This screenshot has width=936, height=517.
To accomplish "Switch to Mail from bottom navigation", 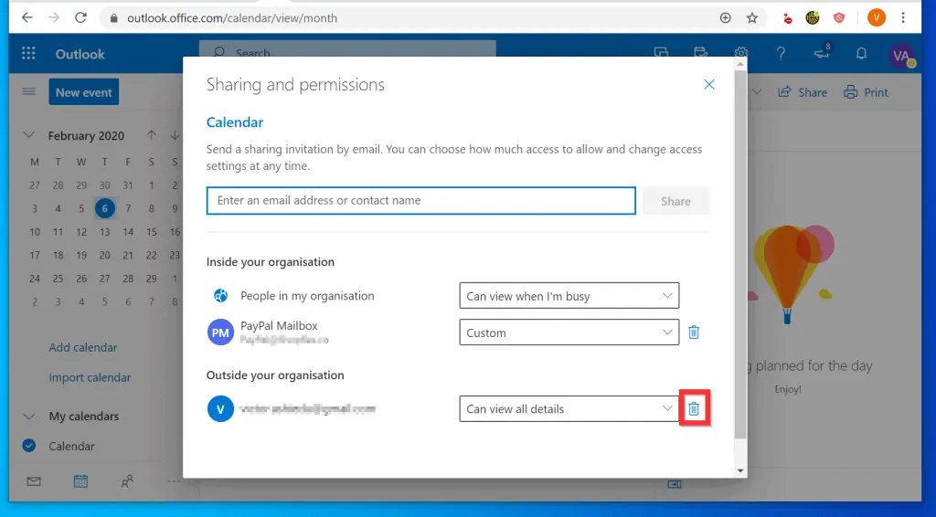I will [34, 481].
